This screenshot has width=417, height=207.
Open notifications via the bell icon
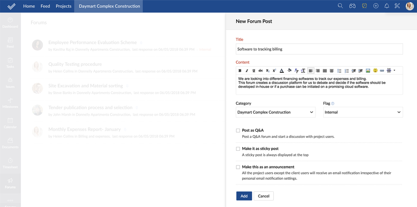pyautogui.click(x=387, y=6)
